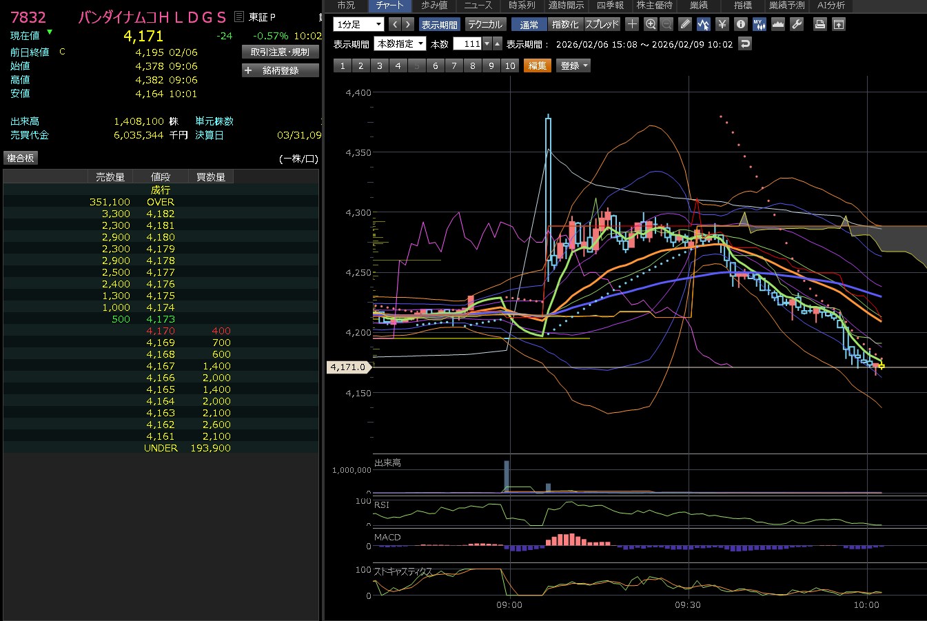Switch chart to 指数化 mode
Viewport: 927px width, 621px height.
tap(565, 24)
